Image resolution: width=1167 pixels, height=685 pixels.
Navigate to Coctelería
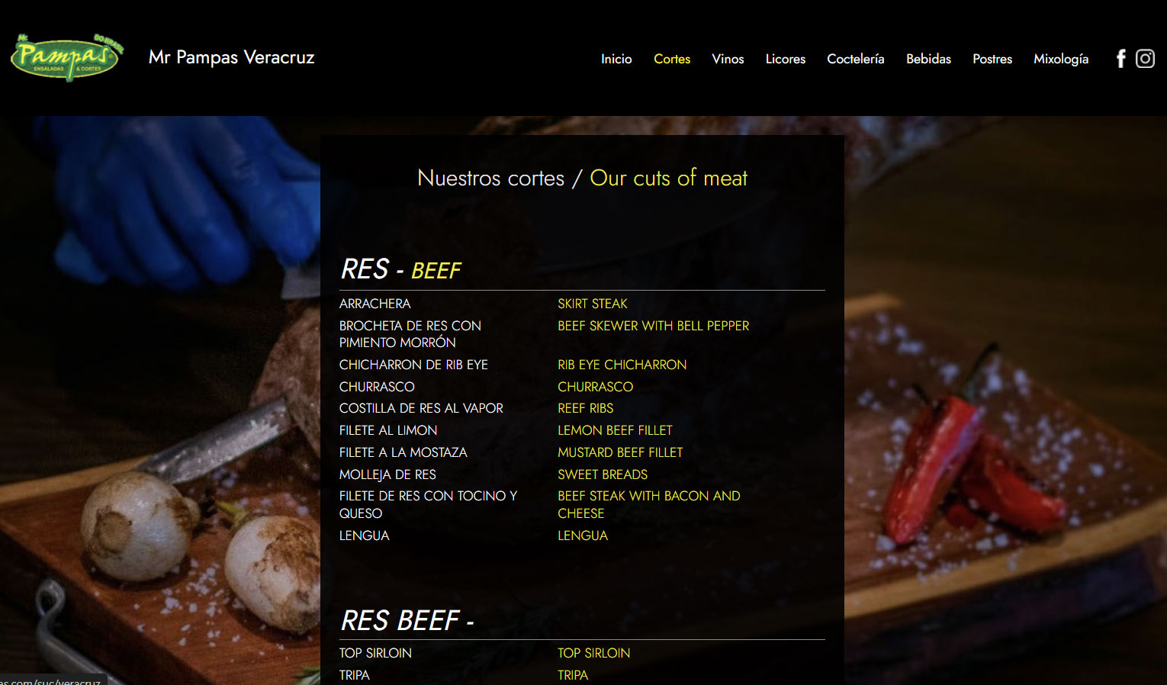(856, 59)
